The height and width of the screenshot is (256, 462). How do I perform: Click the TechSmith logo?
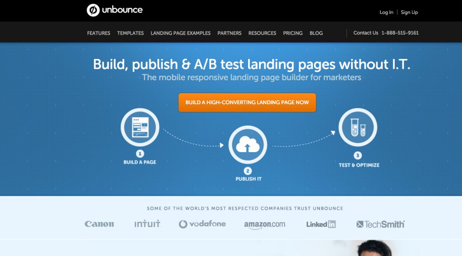pos(380,224)
